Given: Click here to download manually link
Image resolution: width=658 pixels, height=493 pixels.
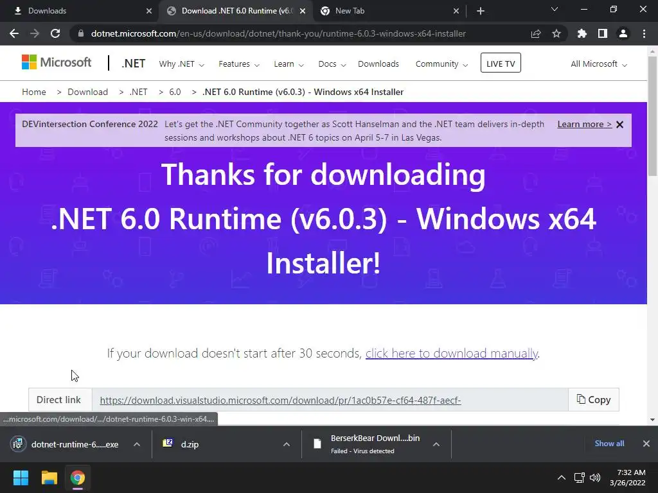Looking at the screenshot, I should 452,354.
